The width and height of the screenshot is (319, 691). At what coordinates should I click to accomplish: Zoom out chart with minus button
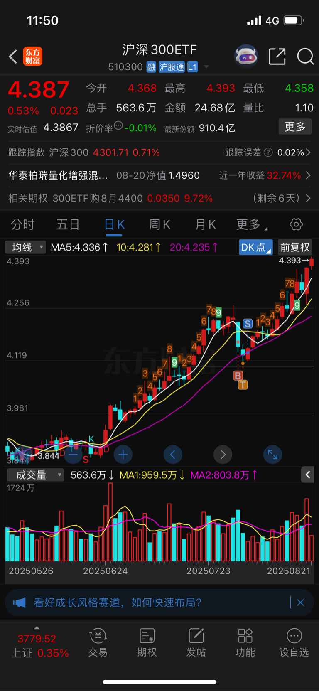73,455
